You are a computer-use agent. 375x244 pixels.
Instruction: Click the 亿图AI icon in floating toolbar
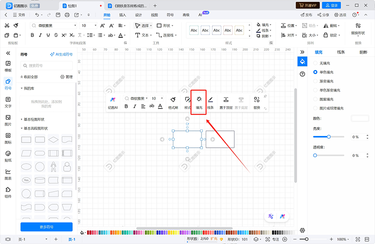pyautogui.click(x=113, y=102)
